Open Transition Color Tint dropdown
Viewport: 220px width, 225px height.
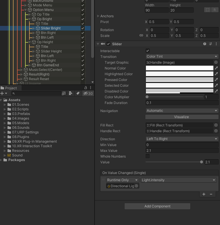(182, 56)
